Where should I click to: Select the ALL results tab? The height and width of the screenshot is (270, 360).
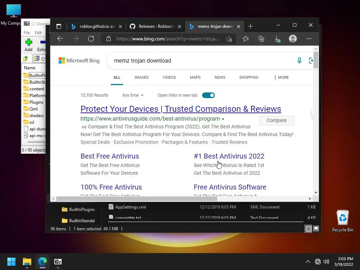pyautogui.click(x=117, y=77)
